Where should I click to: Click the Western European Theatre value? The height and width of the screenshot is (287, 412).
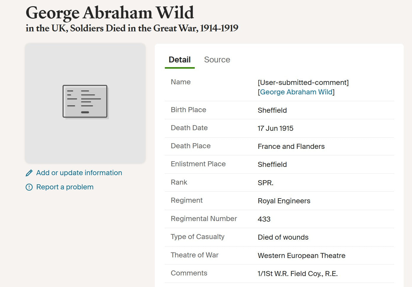pos(302,256)
